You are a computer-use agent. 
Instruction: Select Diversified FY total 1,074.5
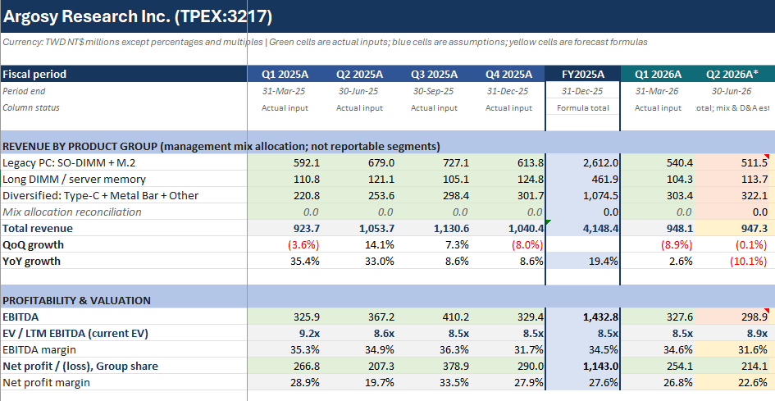tap(583, 195)
